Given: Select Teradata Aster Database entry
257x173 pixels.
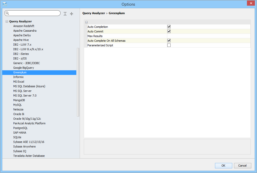Looking at the screenshot, I should (x=29, y=156).
